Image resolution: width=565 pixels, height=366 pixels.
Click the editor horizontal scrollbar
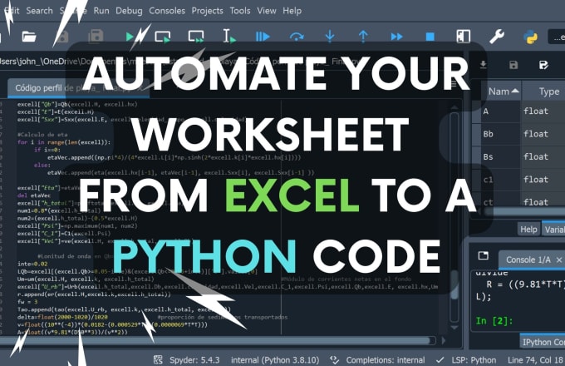coord(216,340)
